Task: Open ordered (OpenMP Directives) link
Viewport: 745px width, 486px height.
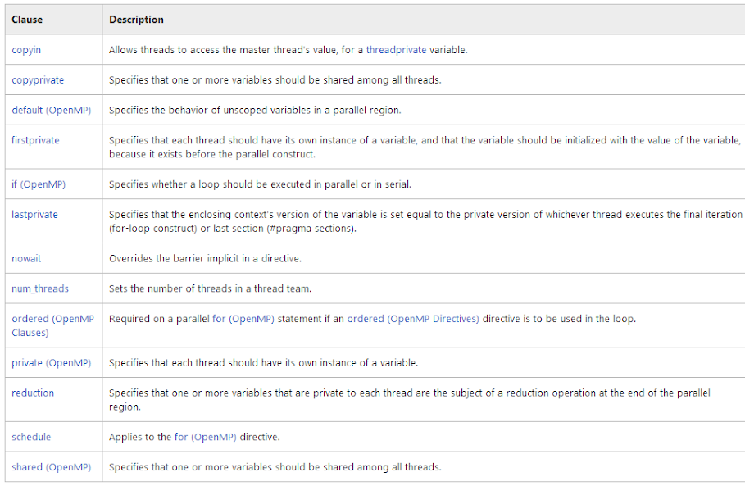Action: tap(413, 319)
